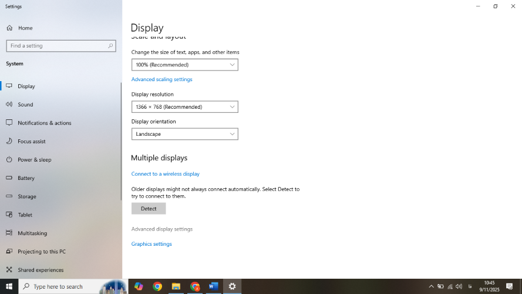Viewport: 522px width, 294px height.
Task: Click the Battery icon in sidebar
Action: [9, 178]
